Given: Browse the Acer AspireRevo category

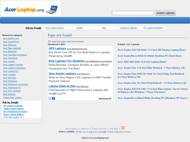Looking at the screenshot, I should (x=11, y=42).
